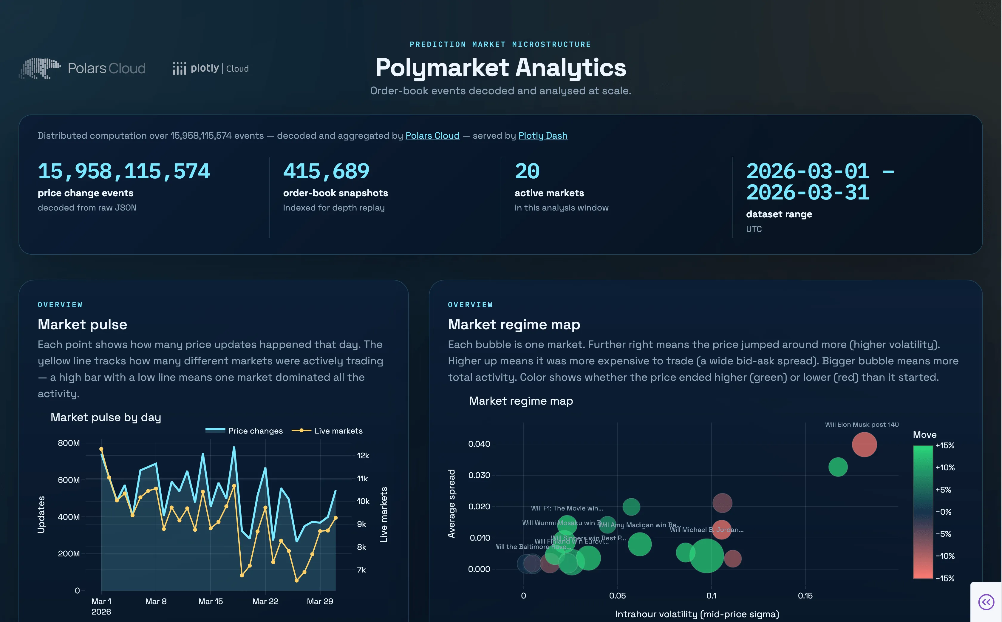Click the 'Move' colorbar title
The height and width of the screenshot is (622, 1002).
pos(924,435)
